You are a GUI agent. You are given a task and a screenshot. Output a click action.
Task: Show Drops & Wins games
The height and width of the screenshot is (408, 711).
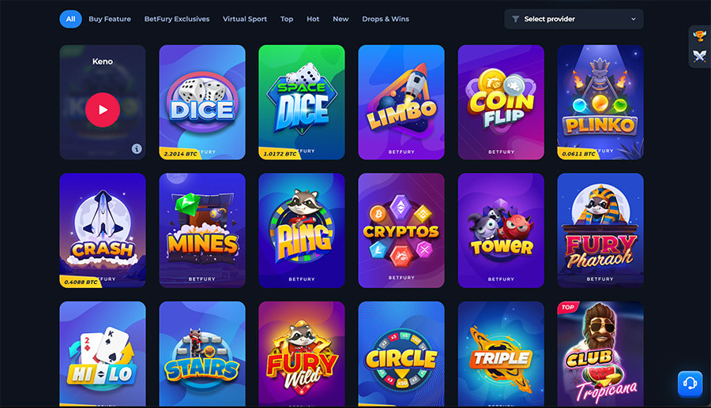pos(386,19)
